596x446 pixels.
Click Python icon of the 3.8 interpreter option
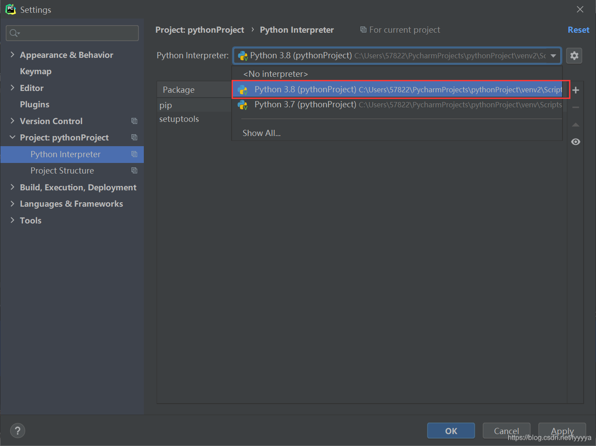click(243, 90)
